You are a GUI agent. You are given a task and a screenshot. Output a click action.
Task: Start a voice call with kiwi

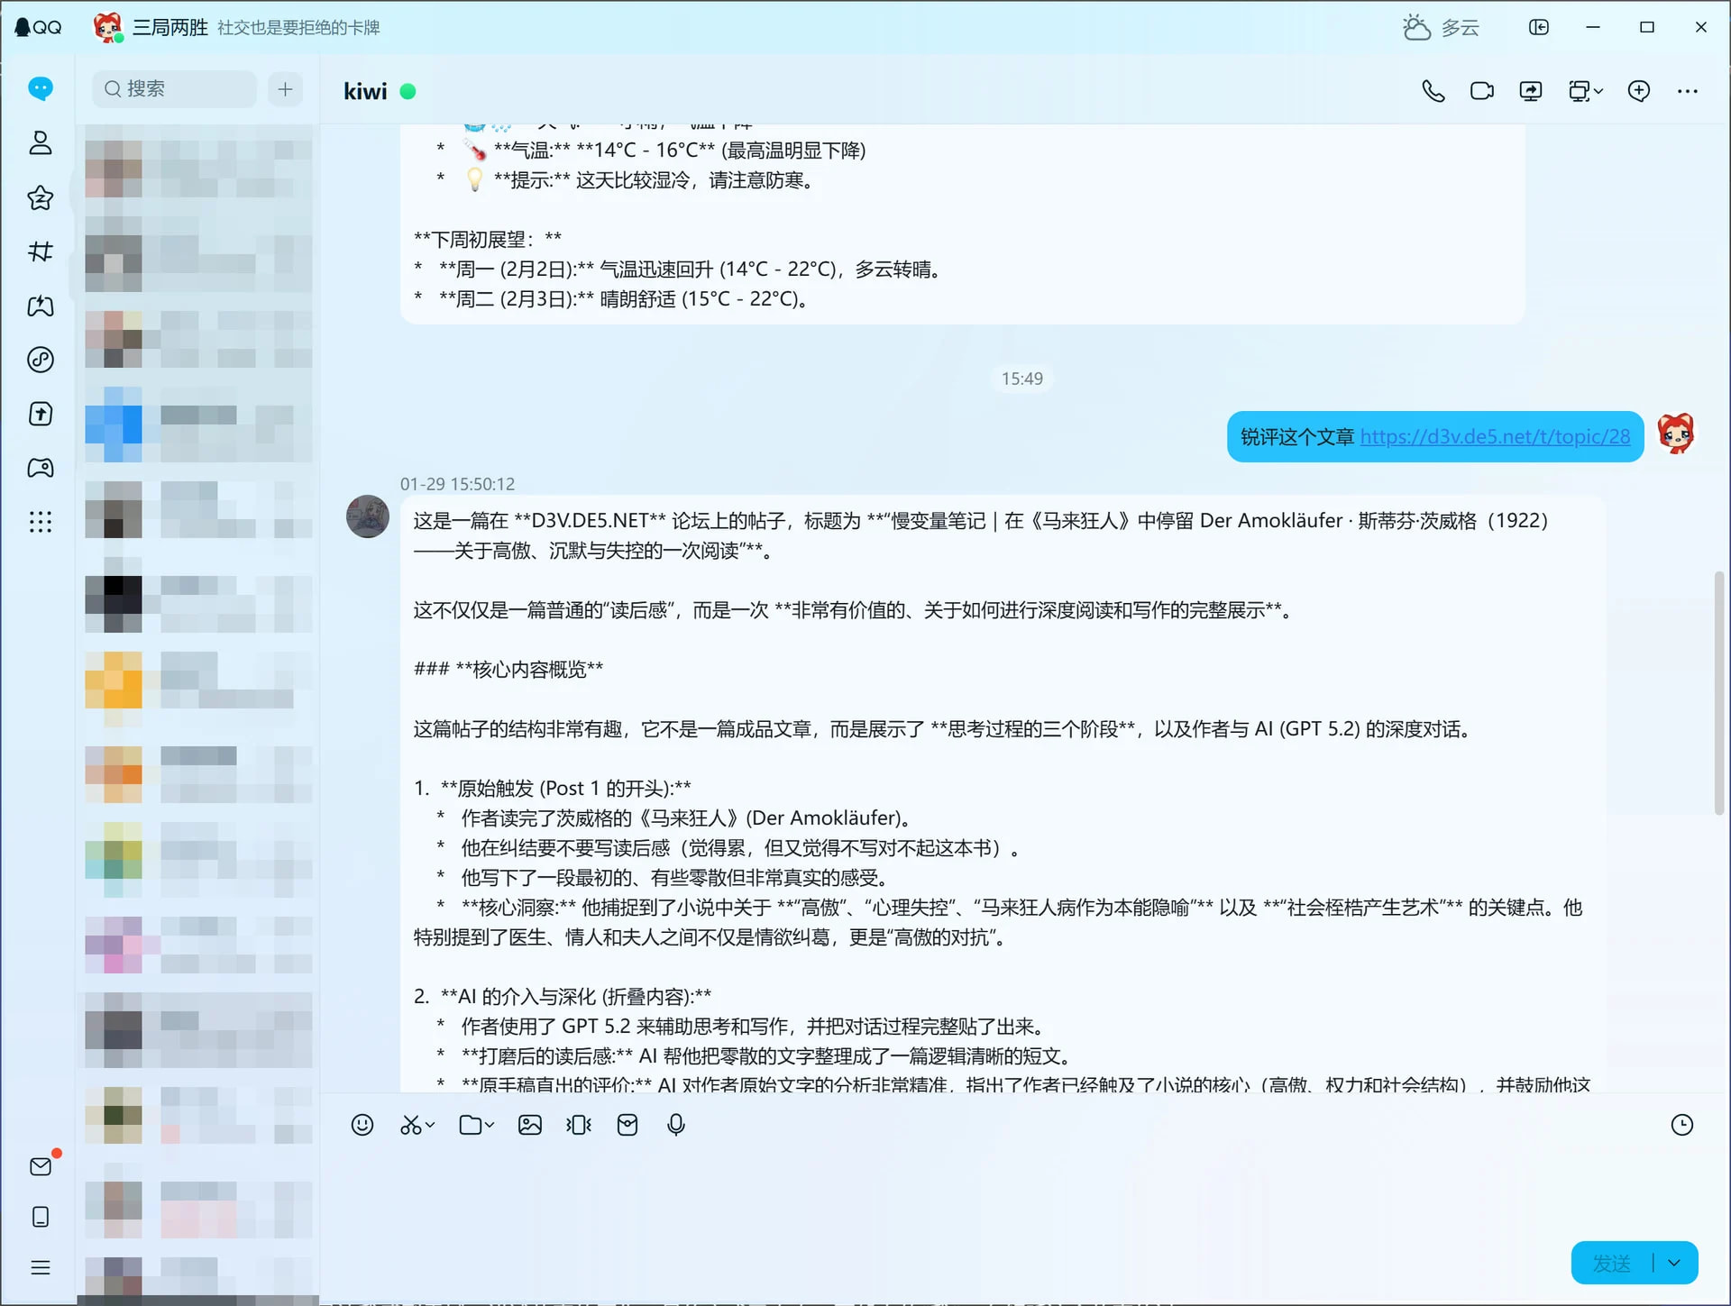pos(1433,91)
